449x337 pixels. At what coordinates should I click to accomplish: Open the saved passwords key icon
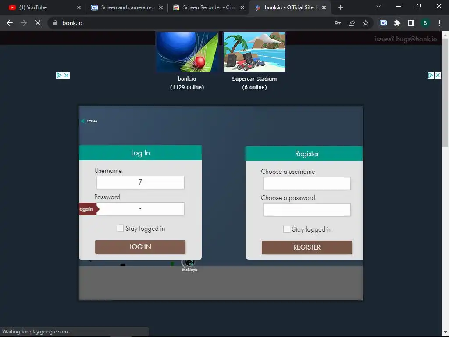[338, 23]
